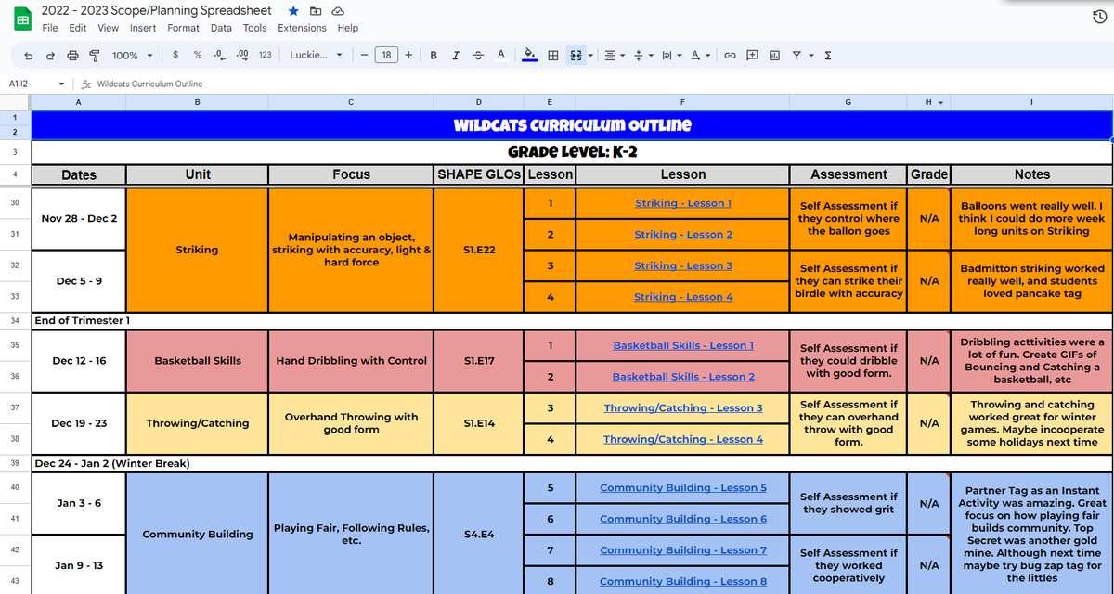Open the Luckie... font family dropdown

coord(316,55)
